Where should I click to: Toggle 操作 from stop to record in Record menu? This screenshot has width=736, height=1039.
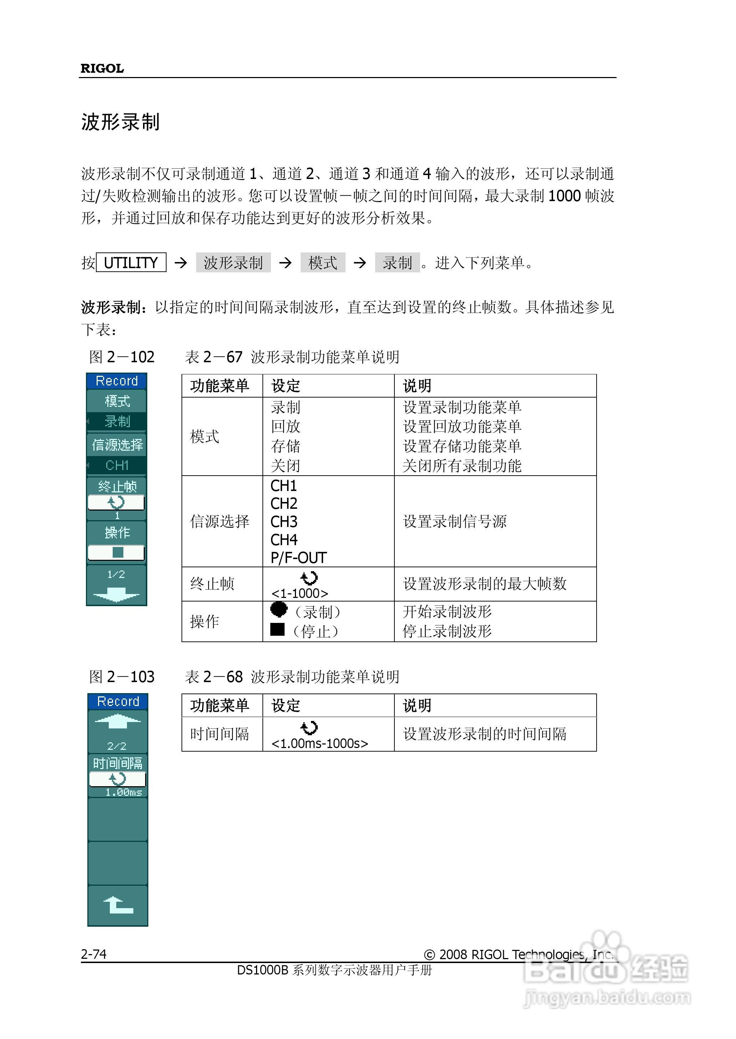point(117,553)
